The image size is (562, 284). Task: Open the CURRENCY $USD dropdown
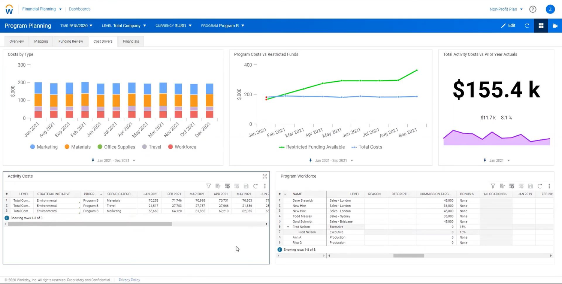(173, 25)
